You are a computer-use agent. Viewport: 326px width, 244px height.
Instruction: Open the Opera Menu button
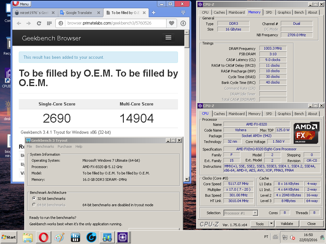coord(22,4)
